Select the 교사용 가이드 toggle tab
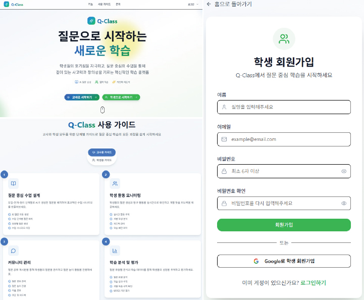 [x=102, y=153]
